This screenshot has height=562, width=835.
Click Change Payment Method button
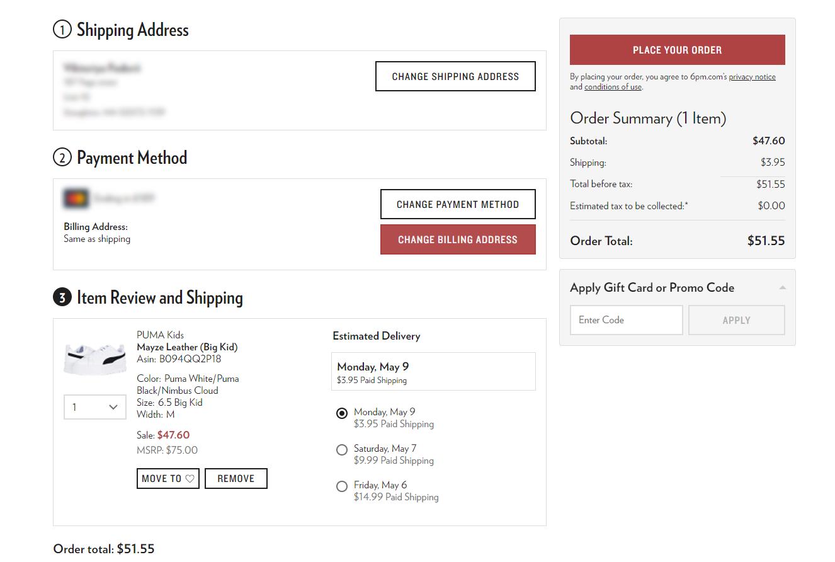pos(458,204)
